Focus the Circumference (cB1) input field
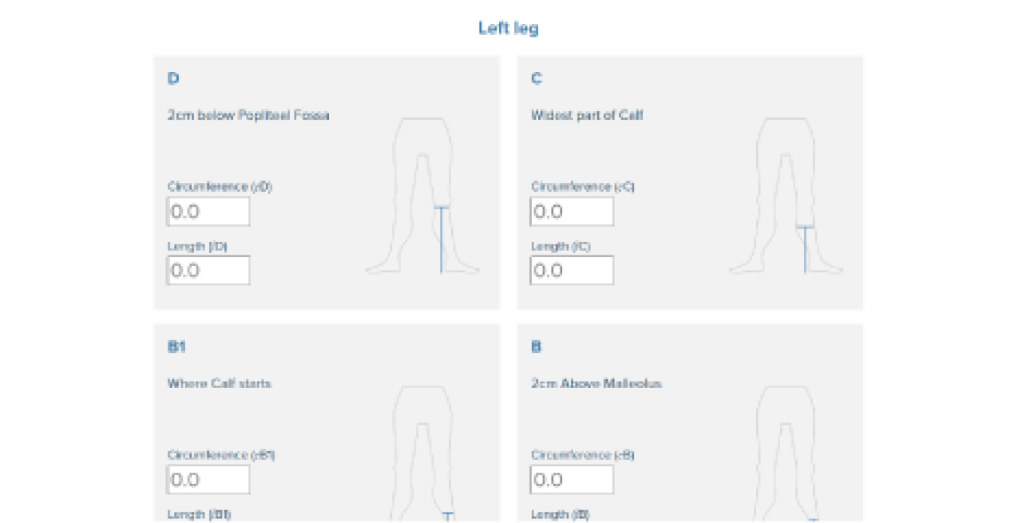The height and width of the screenshot is (523, 1022). tap(208, 480)
